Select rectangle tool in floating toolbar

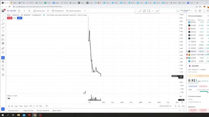(x=149, y=11)
